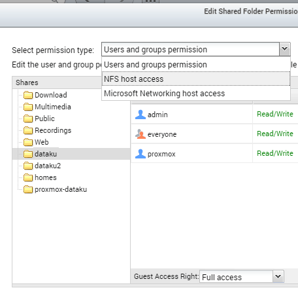This screenshot has height=292, width=298.
Task: Click the admin user icon
Action: click(141, 115)
